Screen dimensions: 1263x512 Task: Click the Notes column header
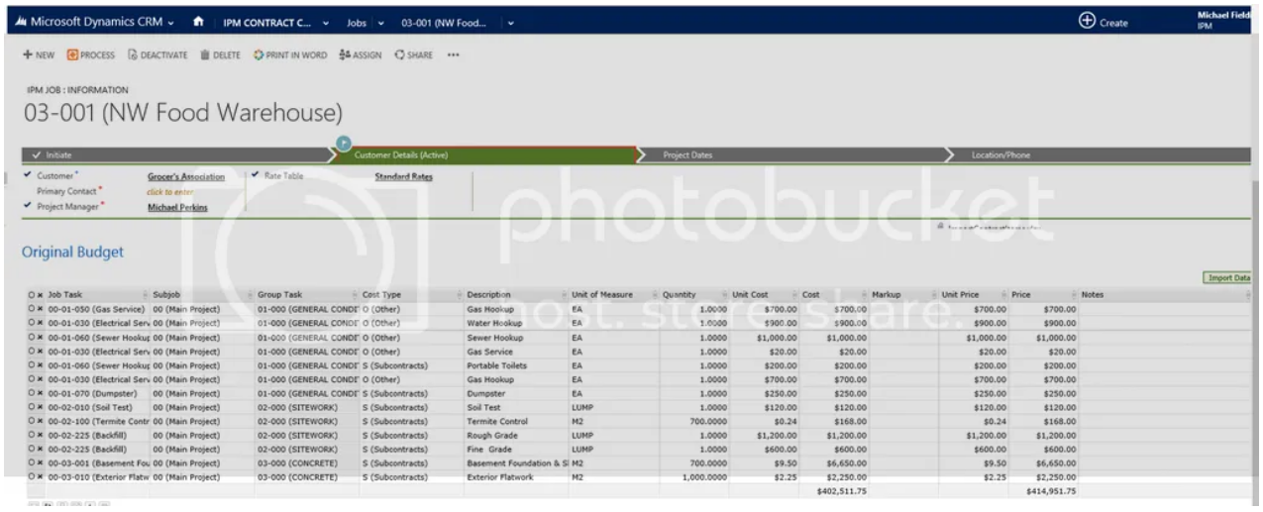pos(1093,295)
